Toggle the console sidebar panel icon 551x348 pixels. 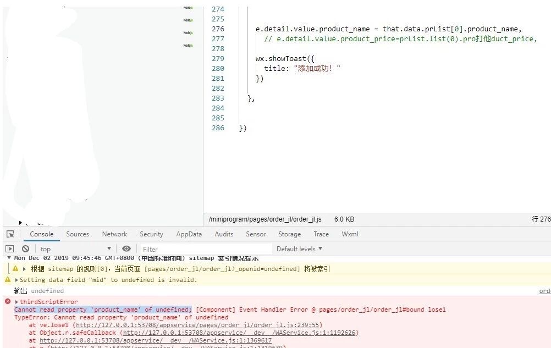tap(9, 249)
